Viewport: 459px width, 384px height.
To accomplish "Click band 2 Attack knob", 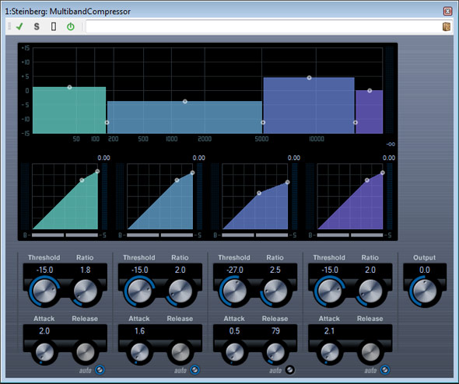I will [x=139, y=352].
